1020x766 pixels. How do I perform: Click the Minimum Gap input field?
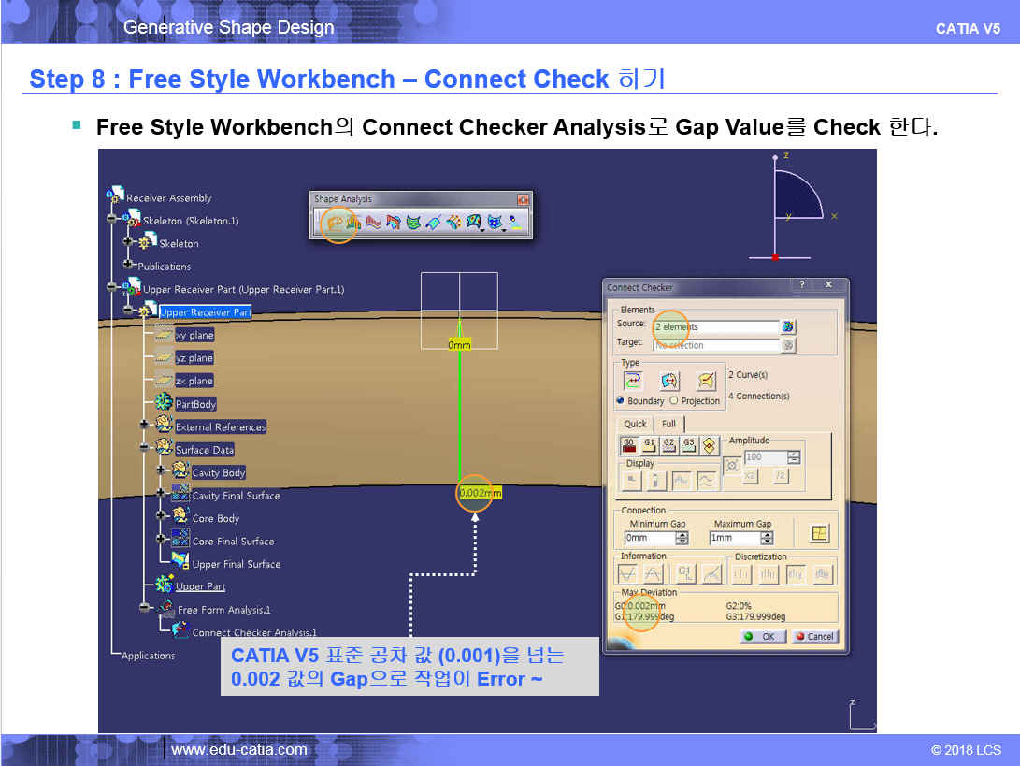coord(649,538)
